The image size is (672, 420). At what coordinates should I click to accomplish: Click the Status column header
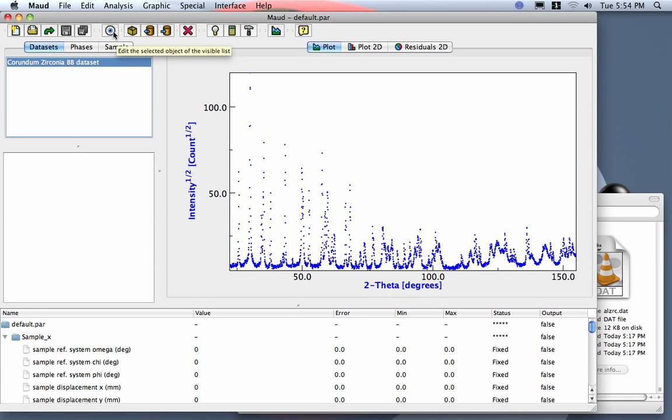click(x=515, y=313)
